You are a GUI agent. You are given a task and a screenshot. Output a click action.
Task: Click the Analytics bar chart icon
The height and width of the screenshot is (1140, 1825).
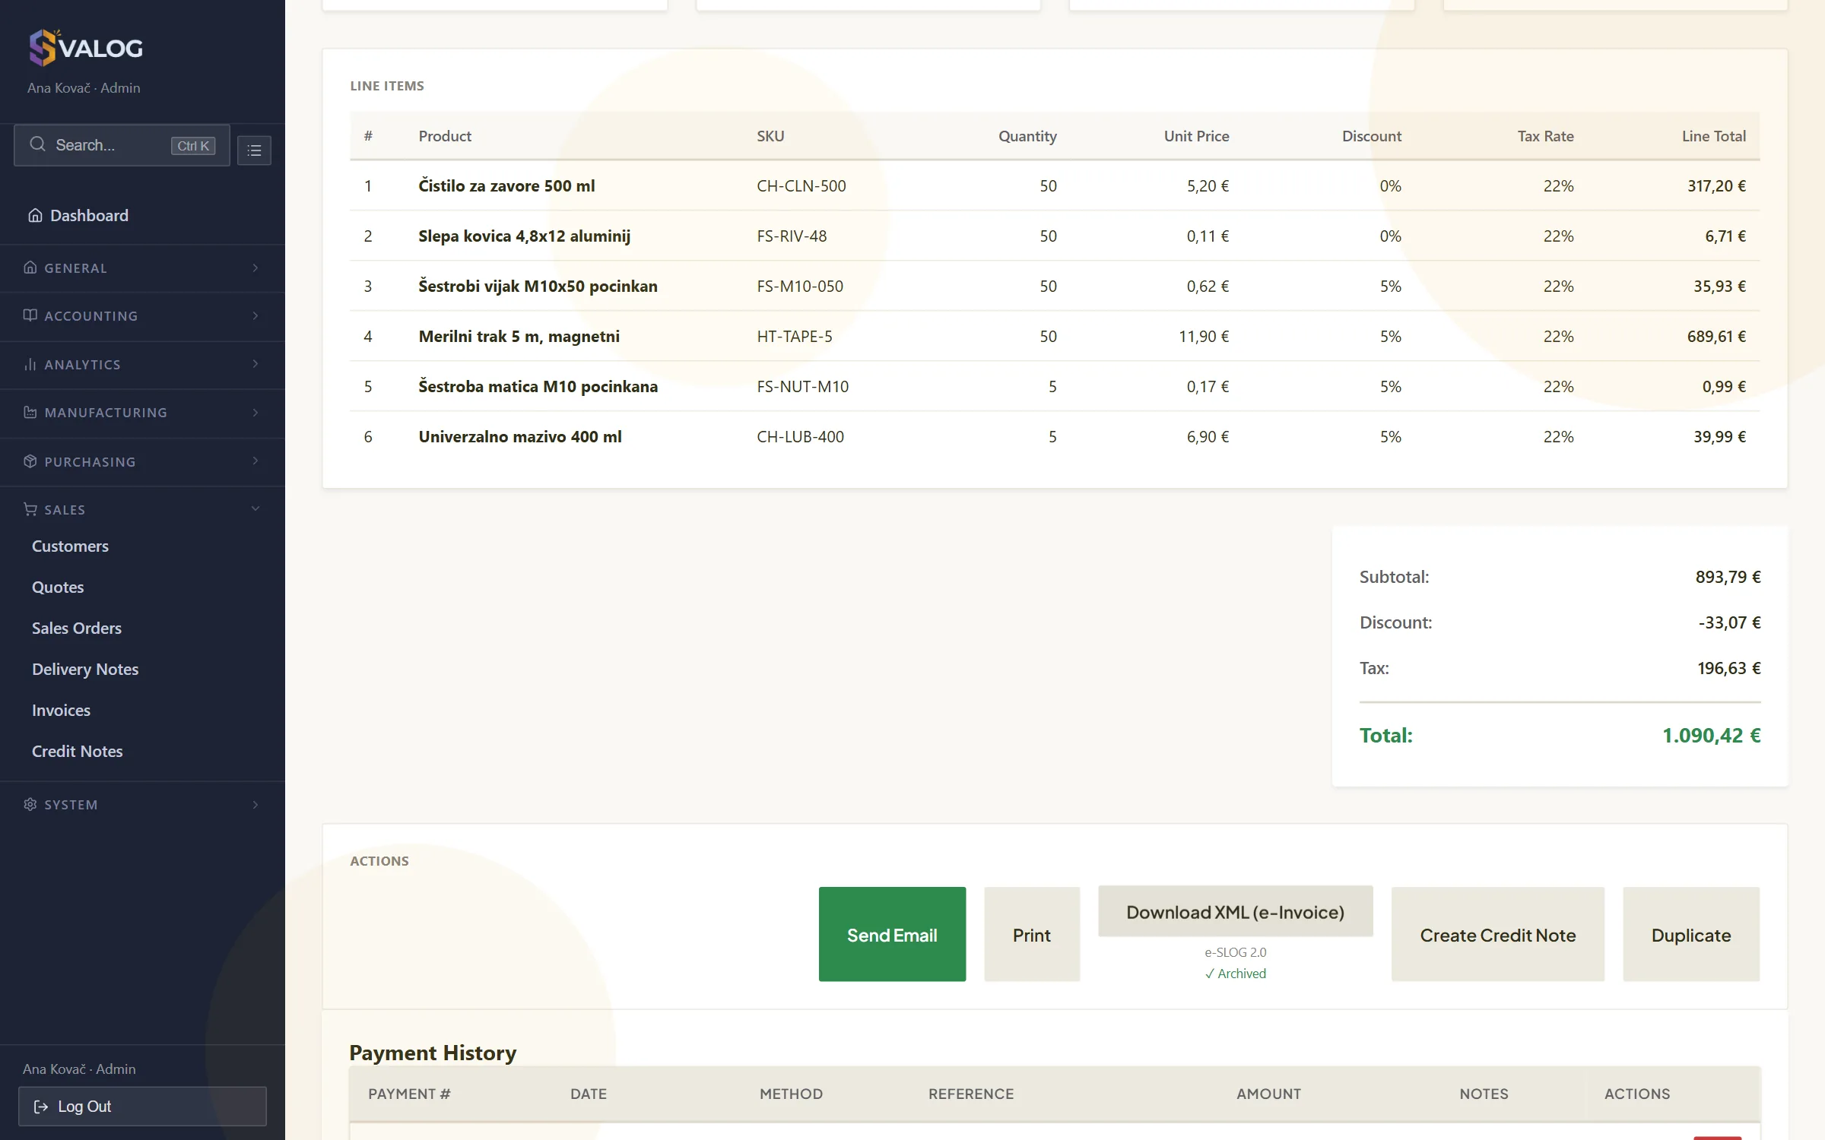pos(30,364)
